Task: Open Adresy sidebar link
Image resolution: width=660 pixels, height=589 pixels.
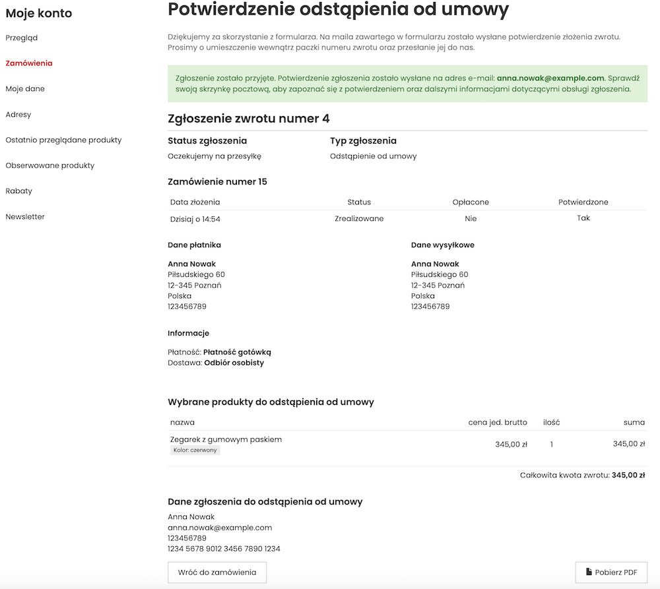Action: (x=18, y=114)
